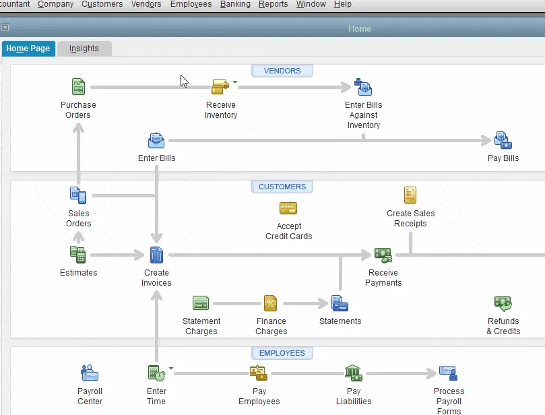
Task: Open the Reports menu
Action: tap(274, 4)
